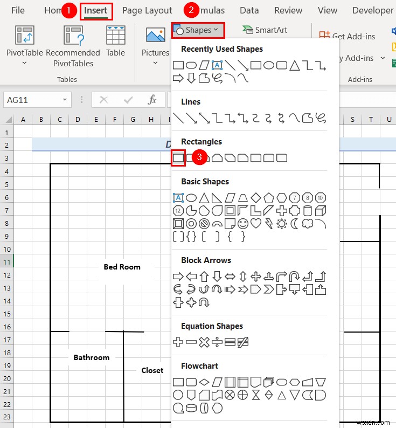The image size is (396, 428).
Task: Pick the Left-Right Arrow block arrow
Action: click(x=230, y=277)
